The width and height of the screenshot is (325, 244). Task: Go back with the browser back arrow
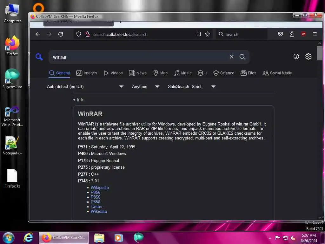[38, 34]
